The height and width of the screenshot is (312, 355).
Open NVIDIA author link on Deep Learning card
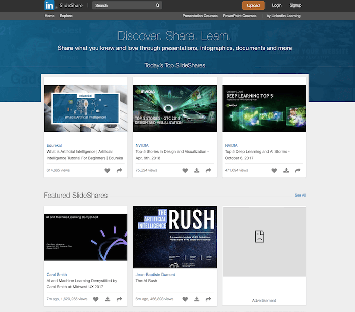click(231, 145)
